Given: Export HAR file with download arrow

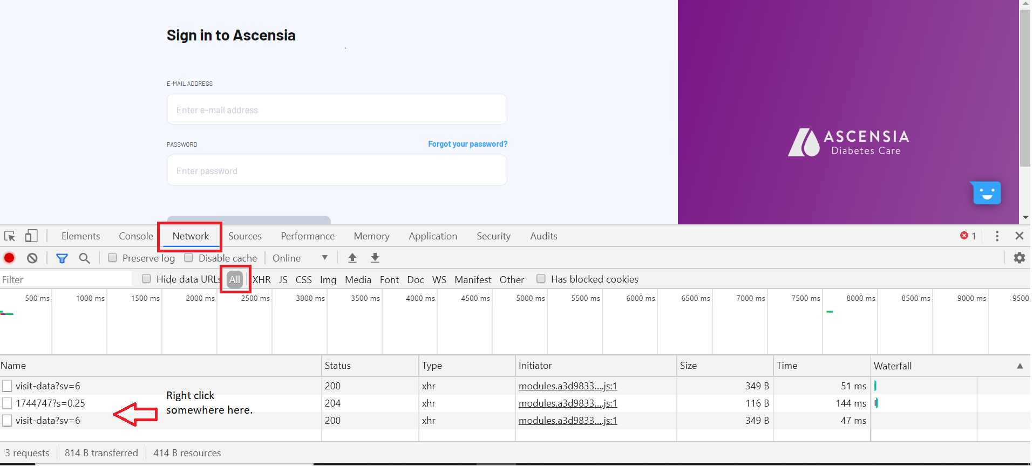Looking at the screenshot, I should tap(375, 258).
